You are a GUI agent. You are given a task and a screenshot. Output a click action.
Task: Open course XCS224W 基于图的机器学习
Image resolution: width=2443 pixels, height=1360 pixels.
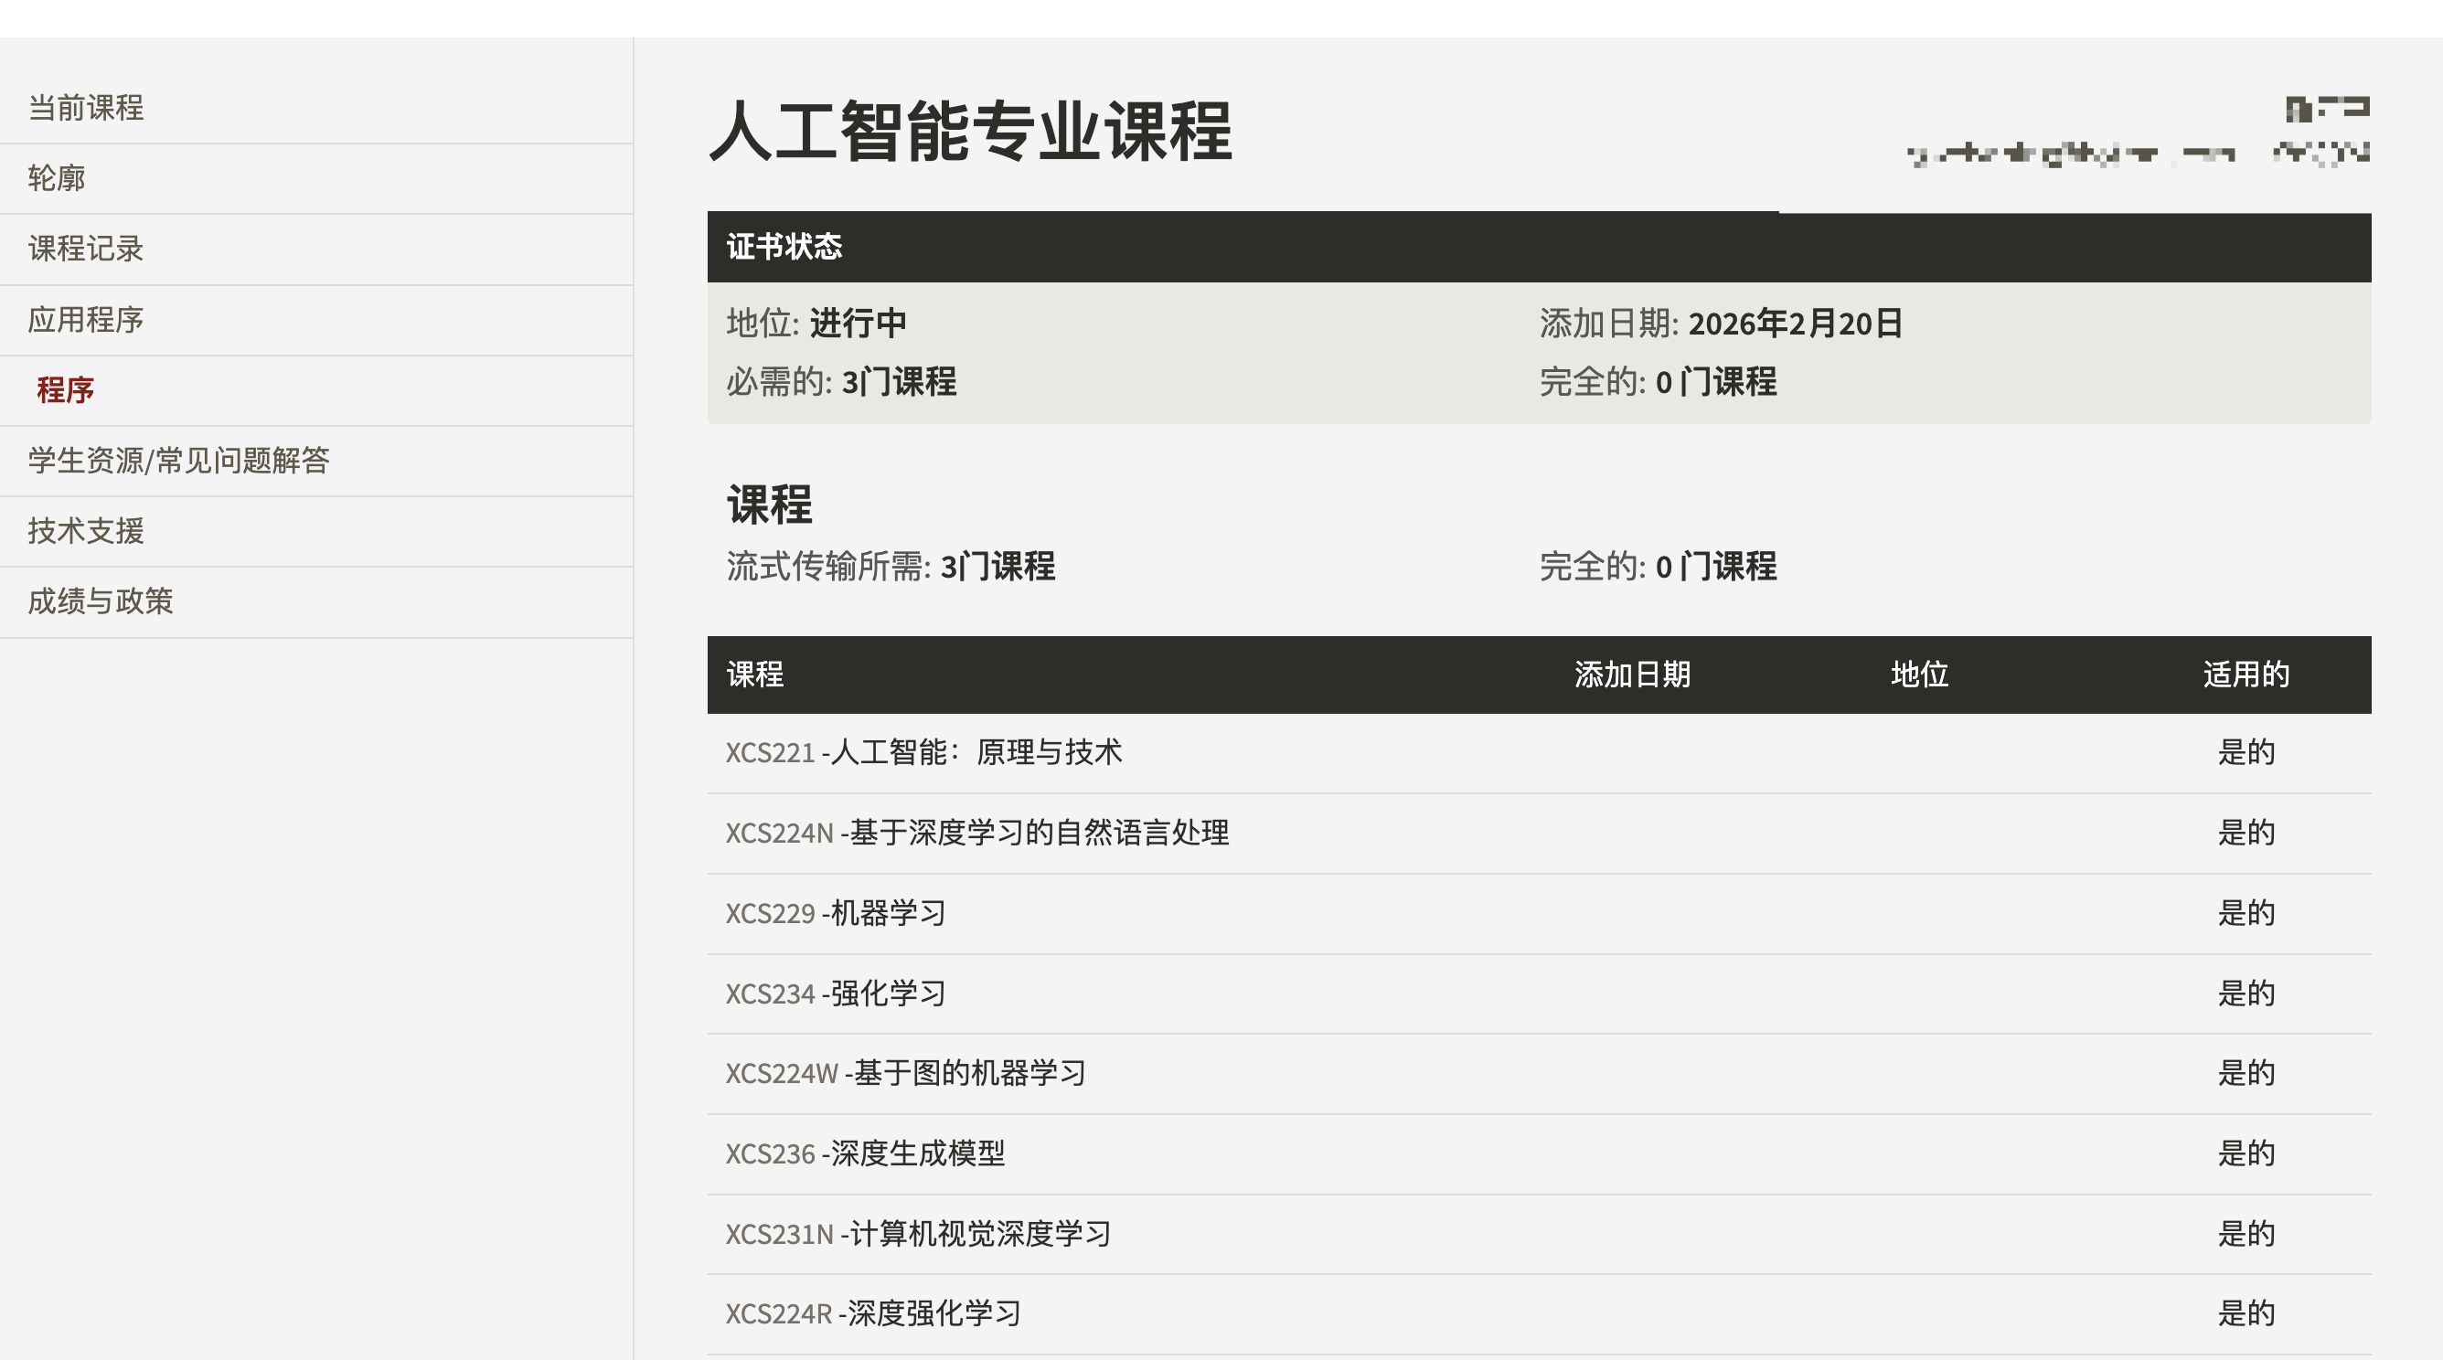coord(906,1074)
